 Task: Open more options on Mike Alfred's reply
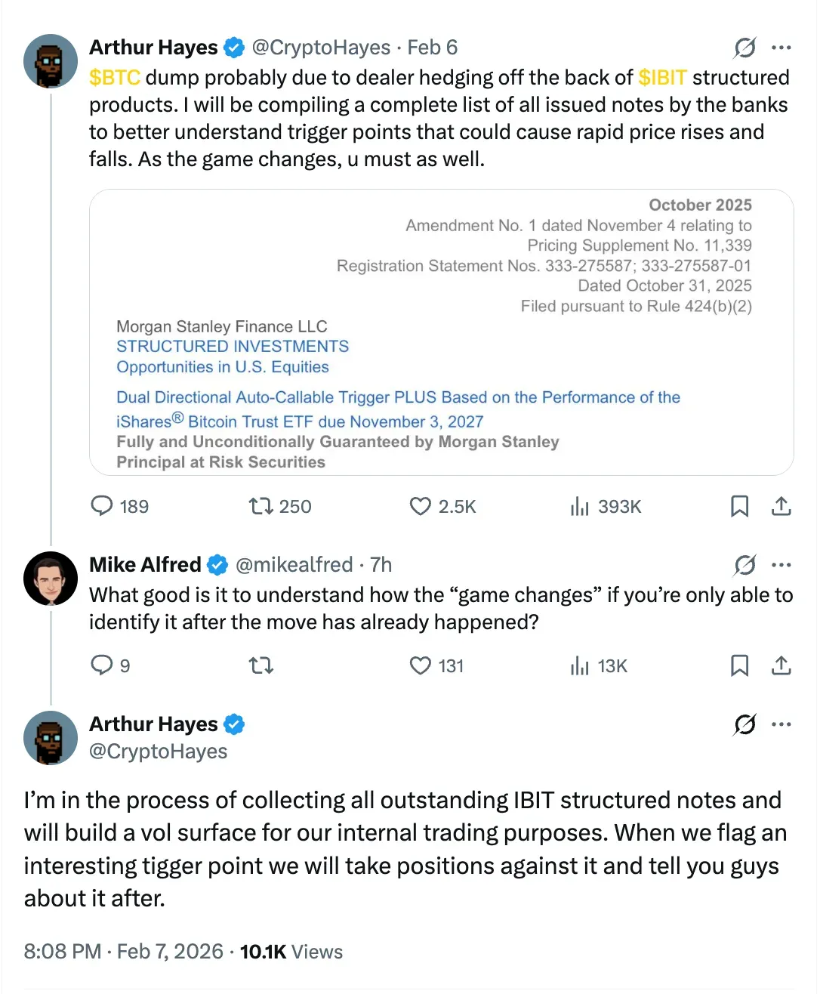(x=781, y=564)
